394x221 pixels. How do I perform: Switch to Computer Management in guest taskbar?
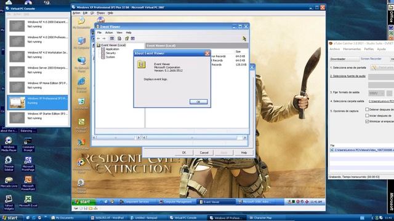tap(176, 202)
